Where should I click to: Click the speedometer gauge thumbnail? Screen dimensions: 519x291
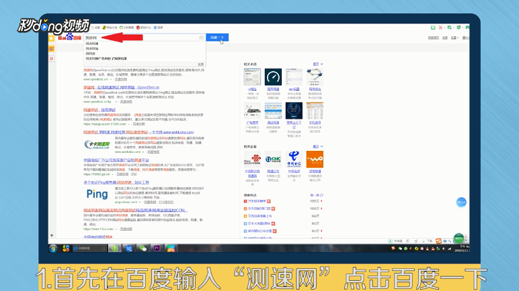point(273,77)
